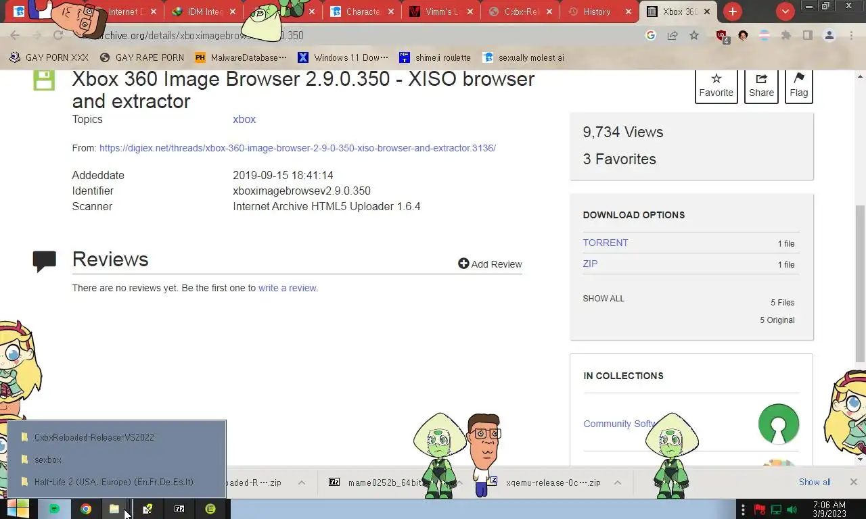Open the Windows Start button
The image size is (866, 519).
[18, 509]
